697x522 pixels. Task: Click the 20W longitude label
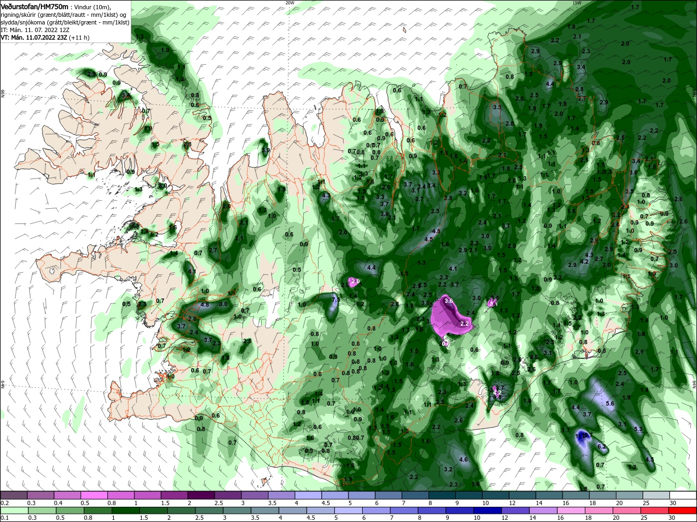click(290, 3)
